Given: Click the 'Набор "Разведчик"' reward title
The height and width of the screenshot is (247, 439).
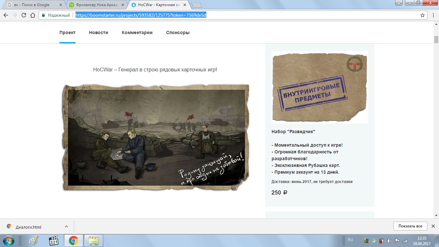Looking at the screenshot, I should (293, 132).
